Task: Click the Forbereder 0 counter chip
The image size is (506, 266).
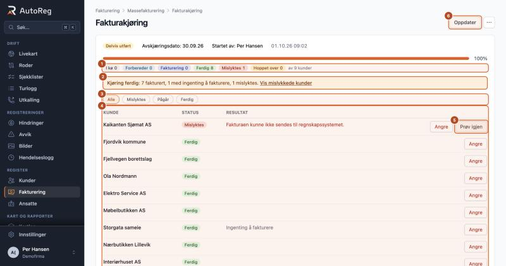Action: click(x=139, y=68)
